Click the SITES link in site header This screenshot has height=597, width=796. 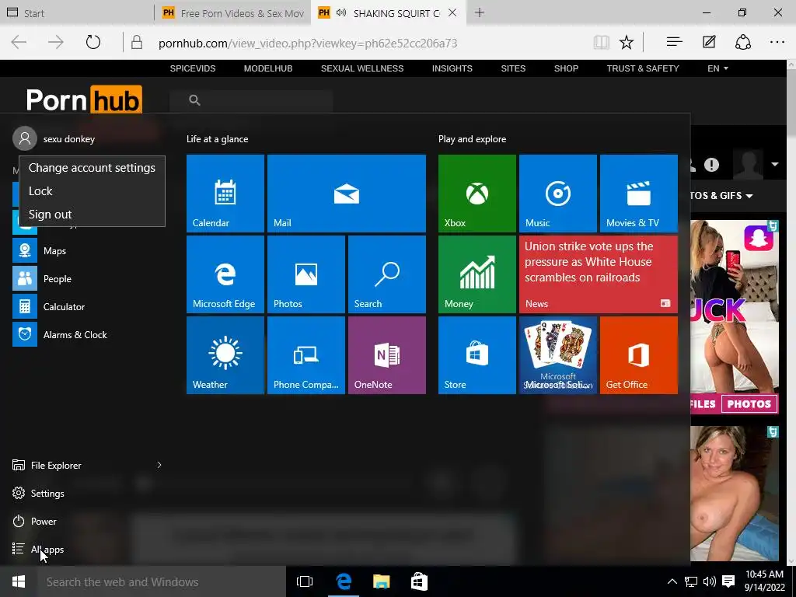[513, 68]
